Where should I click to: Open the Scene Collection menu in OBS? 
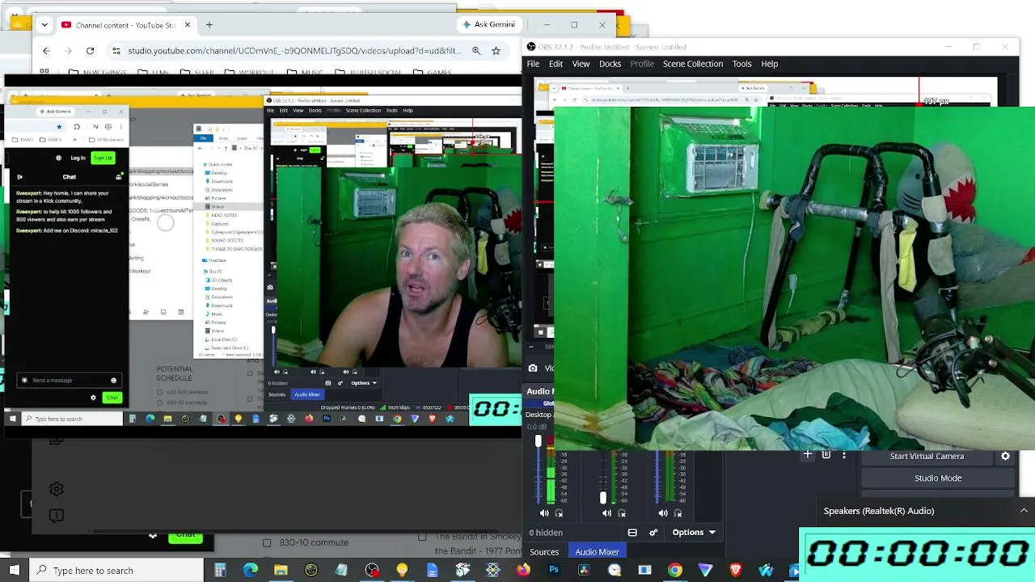pos(693,64)
